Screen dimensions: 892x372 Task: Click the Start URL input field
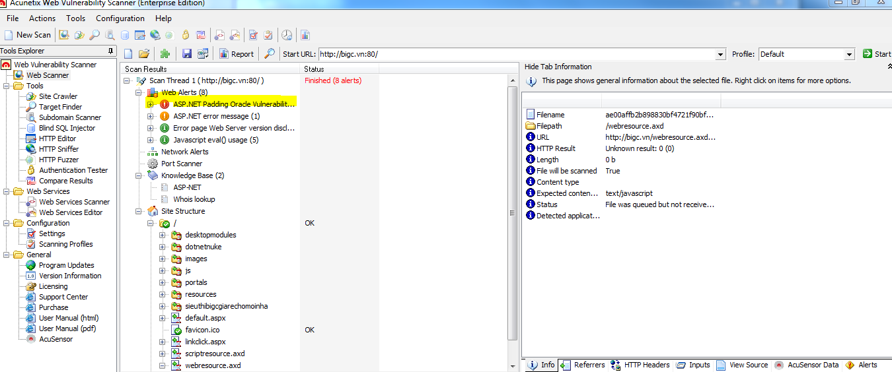click(517, 54)
